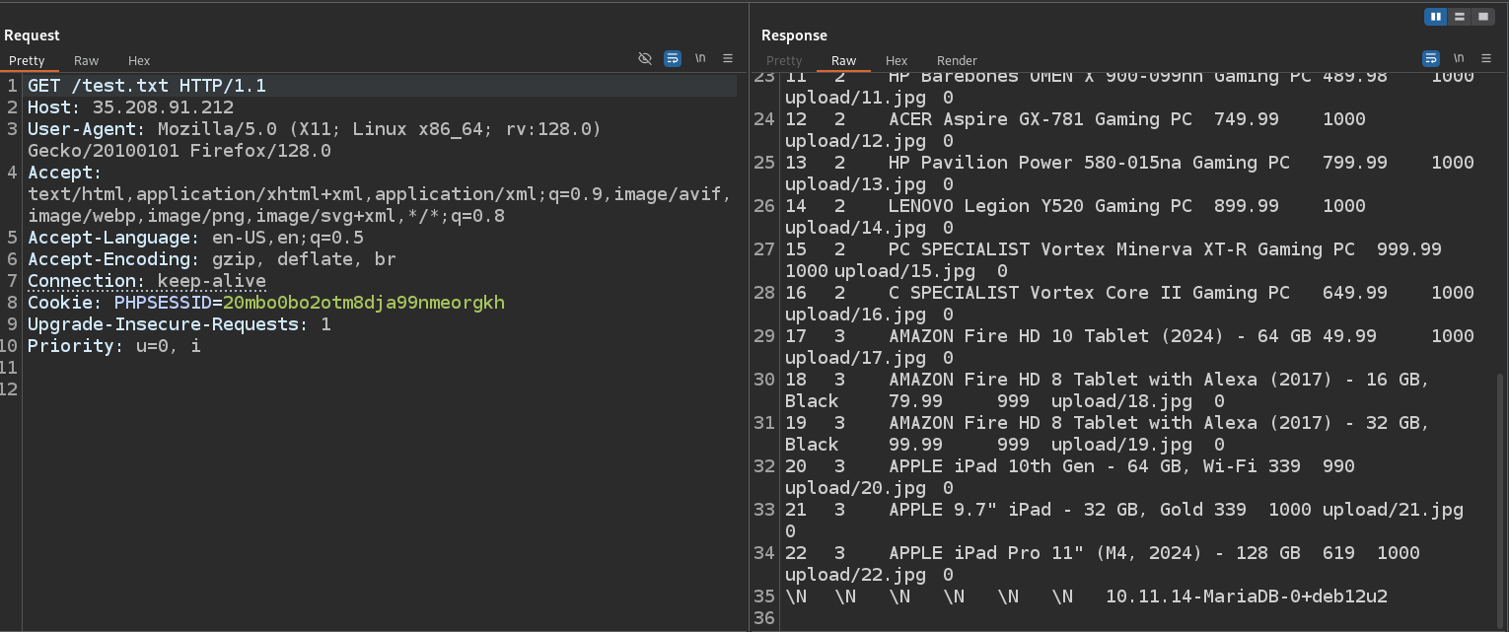Viewport: 1509px width, 632px height.
Task: Open the Request panel hamburger options menu
Action: pyautogui.click(x=728, y=59)
